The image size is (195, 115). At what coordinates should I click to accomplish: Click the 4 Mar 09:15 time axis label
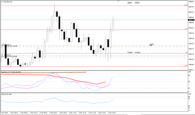[x=53, y=113]
